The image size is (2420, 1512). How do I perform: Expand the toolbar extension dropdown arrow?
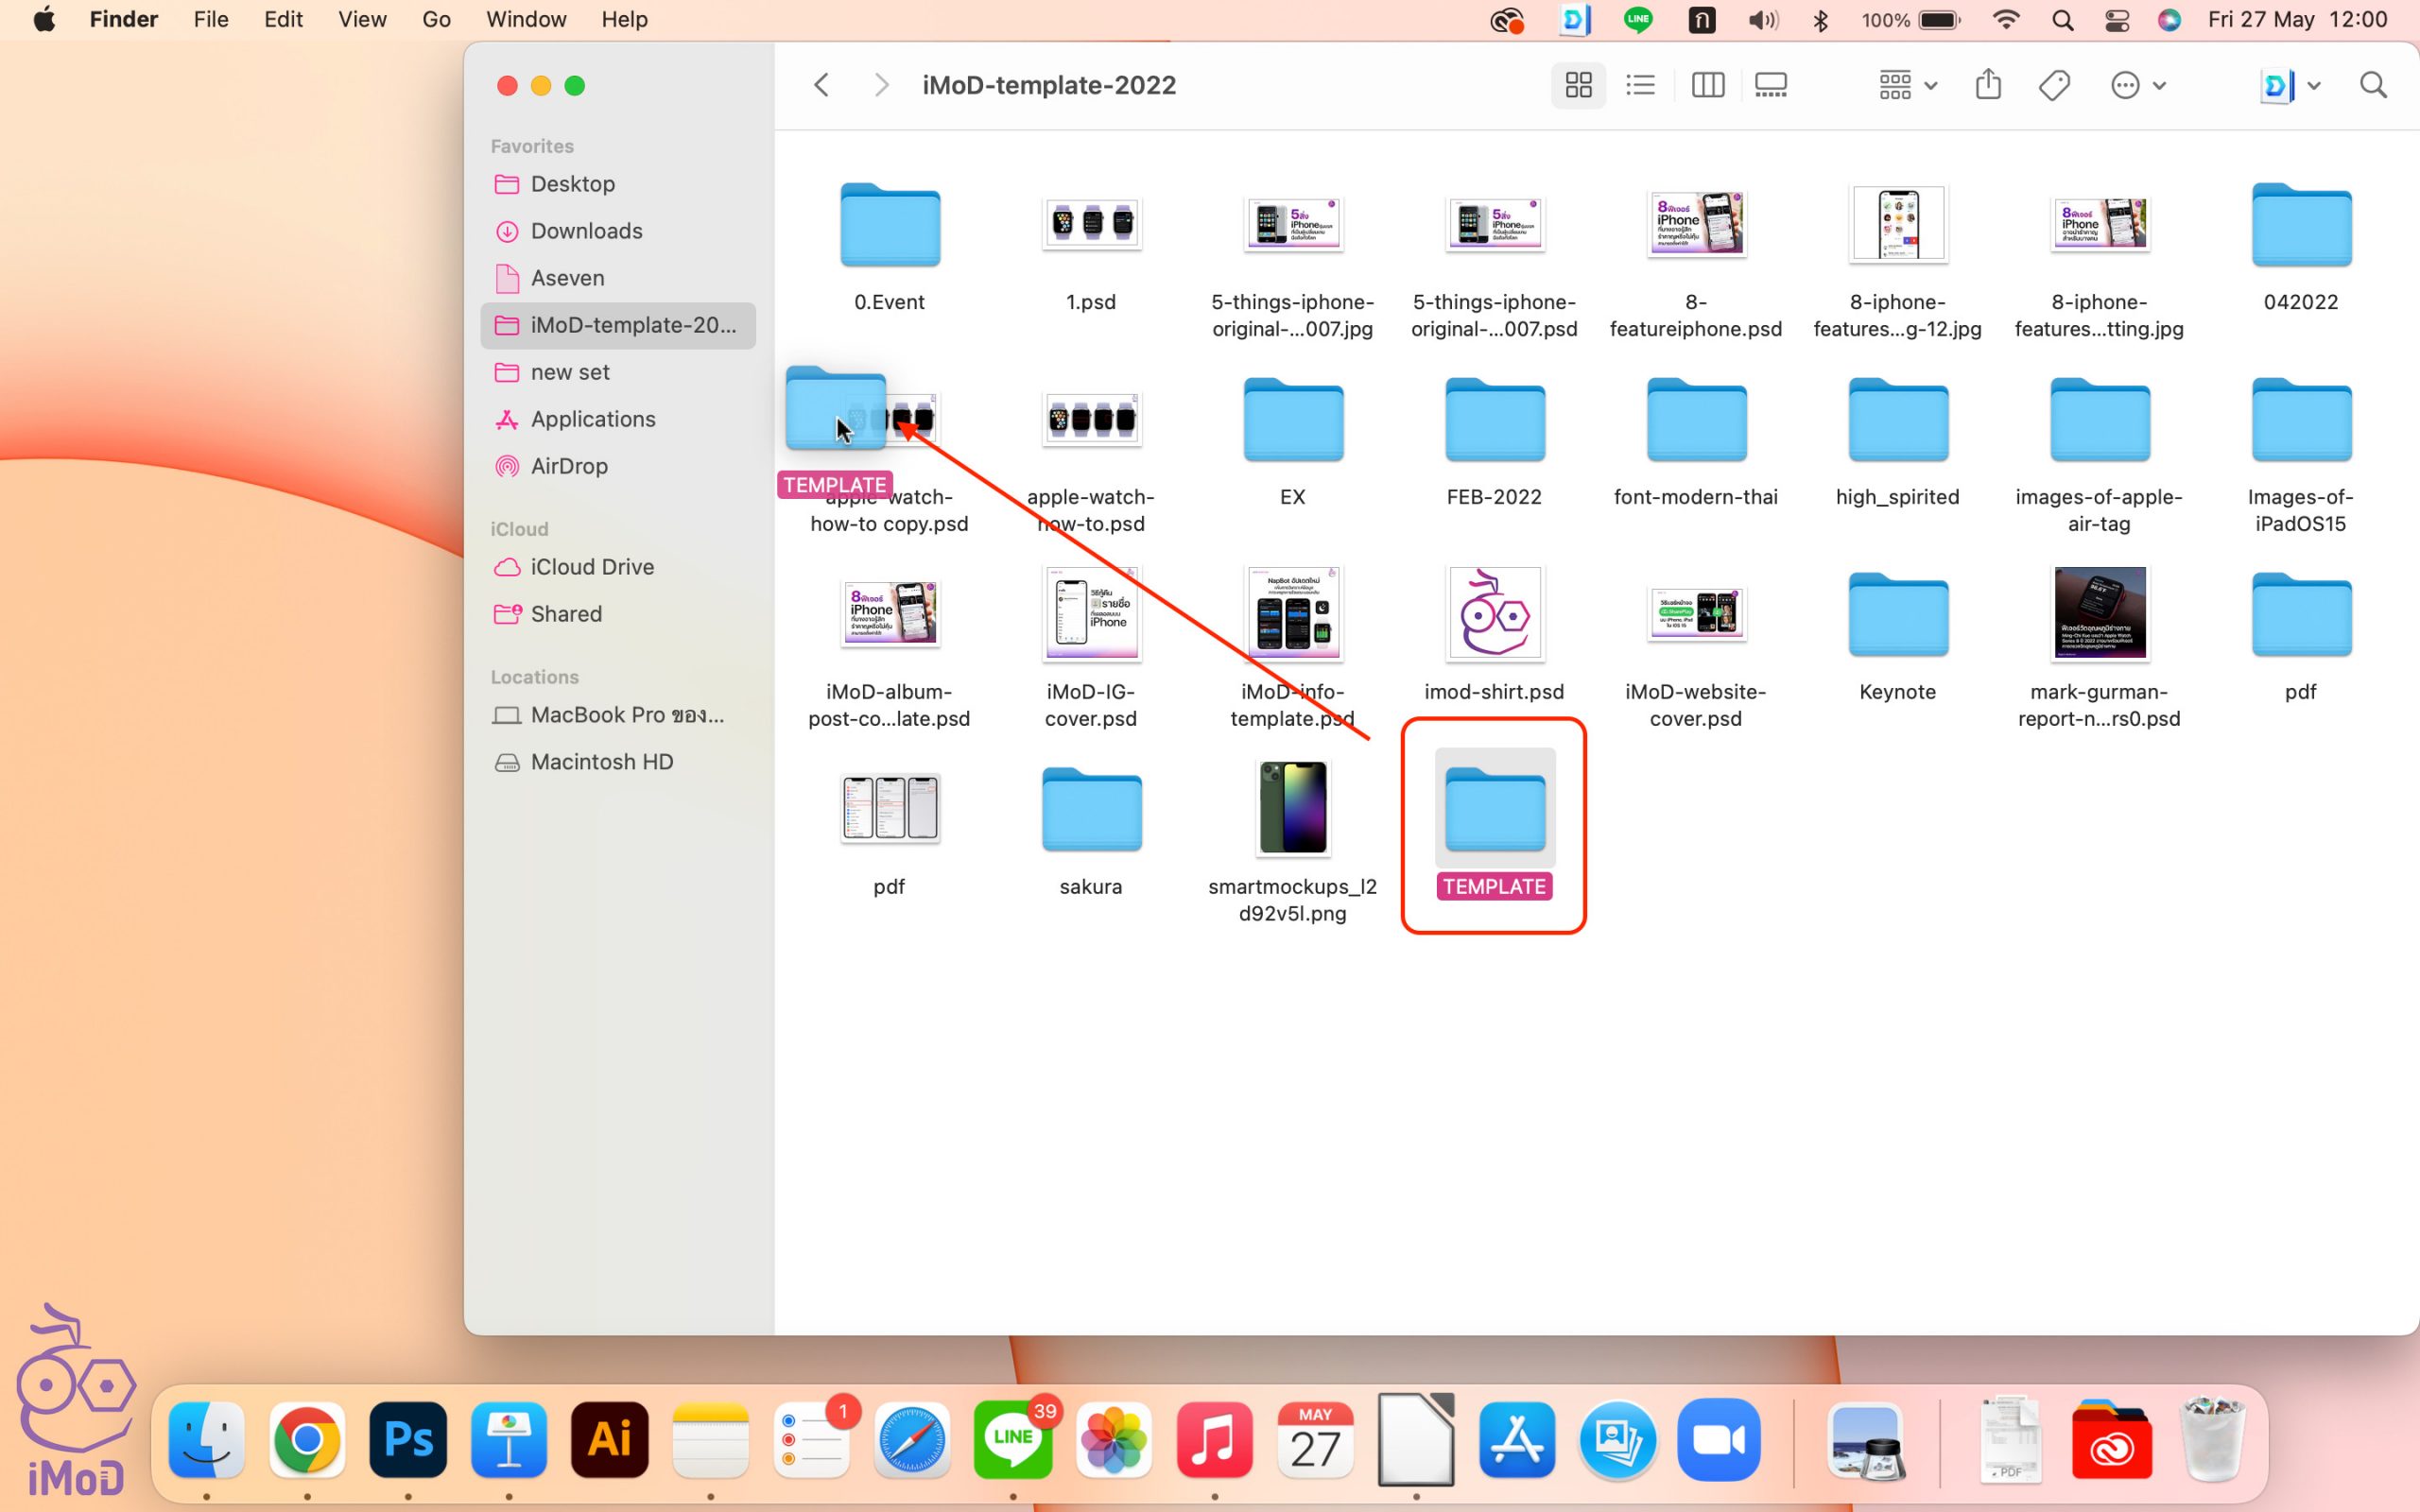point(2314,86)
